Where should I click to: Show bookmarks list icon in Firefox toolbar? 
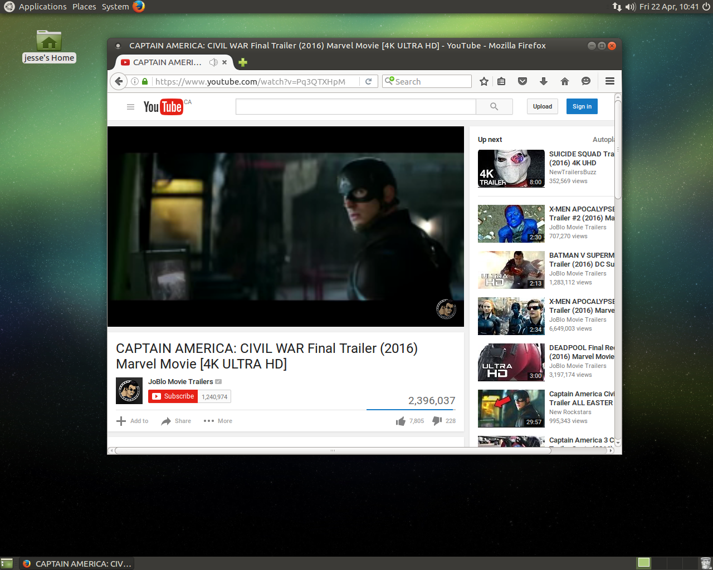(501, 81)
